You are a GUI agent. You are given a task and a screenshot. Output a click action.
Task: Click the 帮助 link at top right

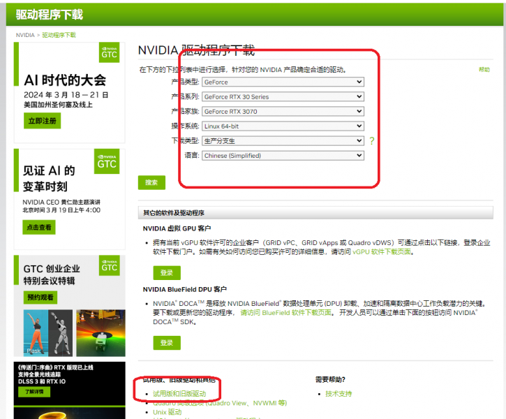click(484, 69)
